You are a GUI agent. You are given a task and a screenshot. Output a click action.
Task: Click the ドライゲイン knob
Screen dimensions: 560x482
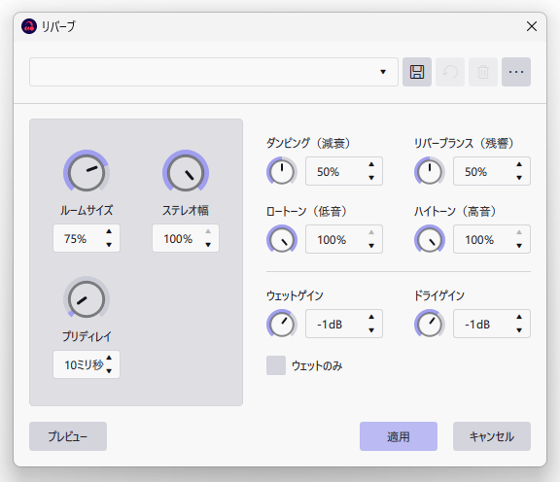coord(430,324)
